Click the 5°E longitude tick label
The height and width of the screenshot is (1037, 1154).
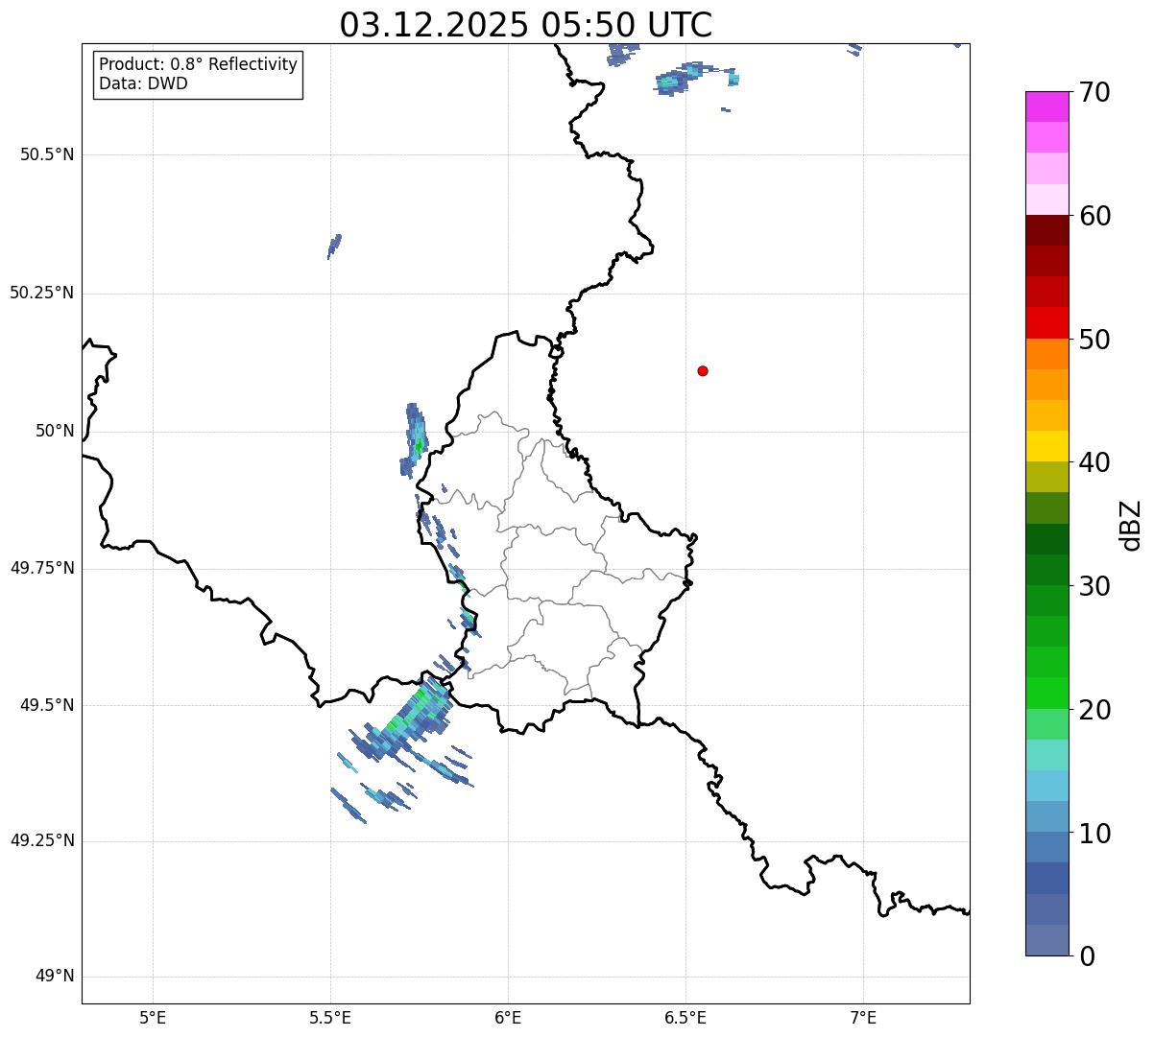153,1017
